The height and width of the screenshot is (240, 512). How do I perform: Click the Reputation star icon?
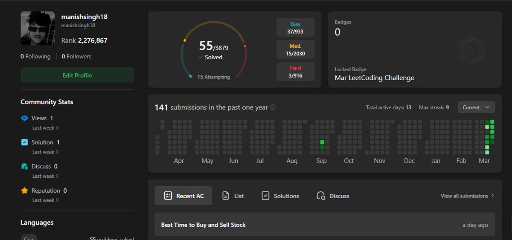pos(24,191)
